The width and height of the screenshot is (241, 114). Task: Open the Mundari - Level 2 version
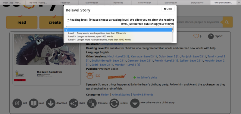click(x=127, y=65)
